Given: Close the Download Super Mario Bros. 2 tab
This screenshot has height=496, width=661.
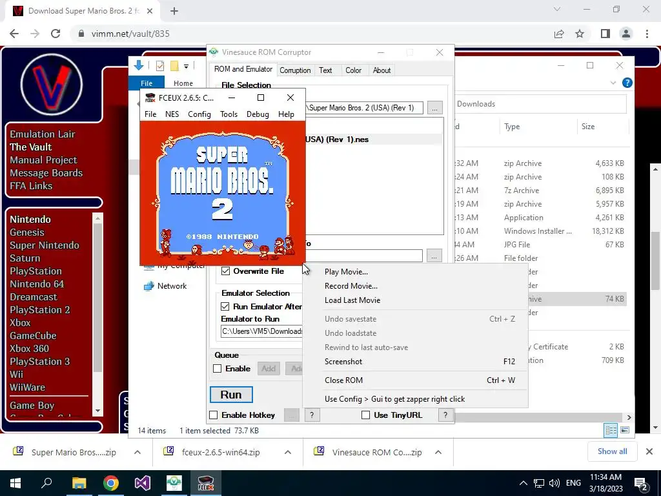Looking at the screenshot, I should point(150,11).
